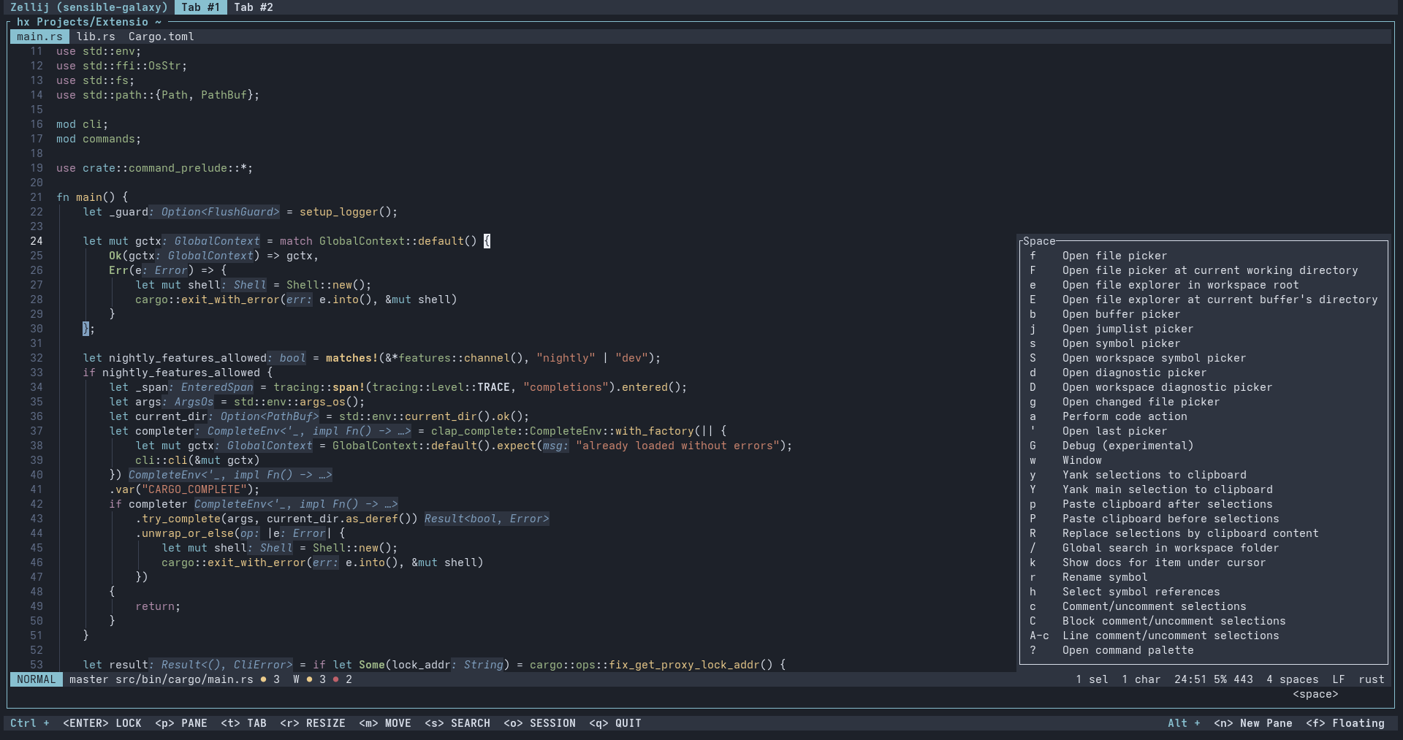Choose 'Line comment/uncomment selections' entry
Viewport: 1403px width, 740px height.
(1204, 636)
